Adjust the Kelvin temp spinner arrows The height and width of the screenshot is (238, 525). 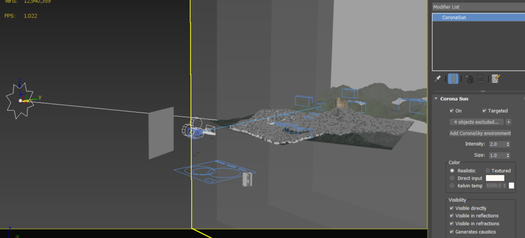[505, 185]
